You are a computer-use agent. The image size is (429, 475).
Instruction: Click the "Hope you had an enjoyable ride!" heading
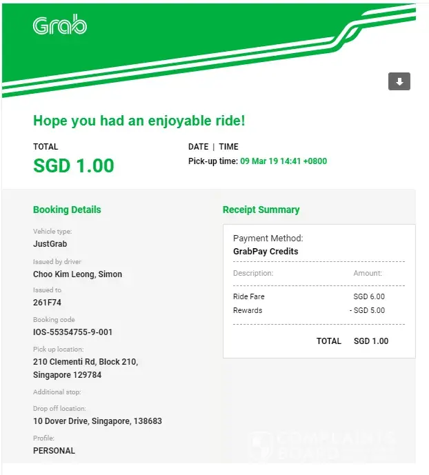pyautogui.click(x=139, y=121)
